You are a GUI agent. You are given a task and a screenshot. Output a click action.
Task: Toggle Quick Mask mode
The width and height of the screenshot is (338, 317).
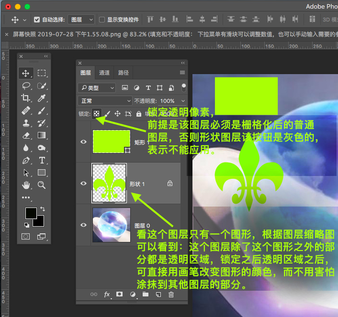(x=26, y=237)
